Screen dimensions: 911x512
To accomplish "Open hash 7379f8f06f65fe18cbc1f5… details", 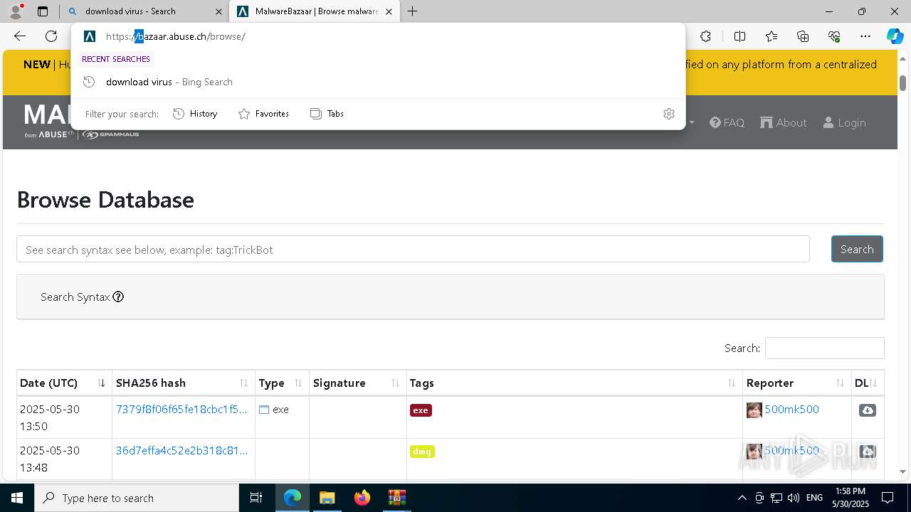I will (181, 410).
